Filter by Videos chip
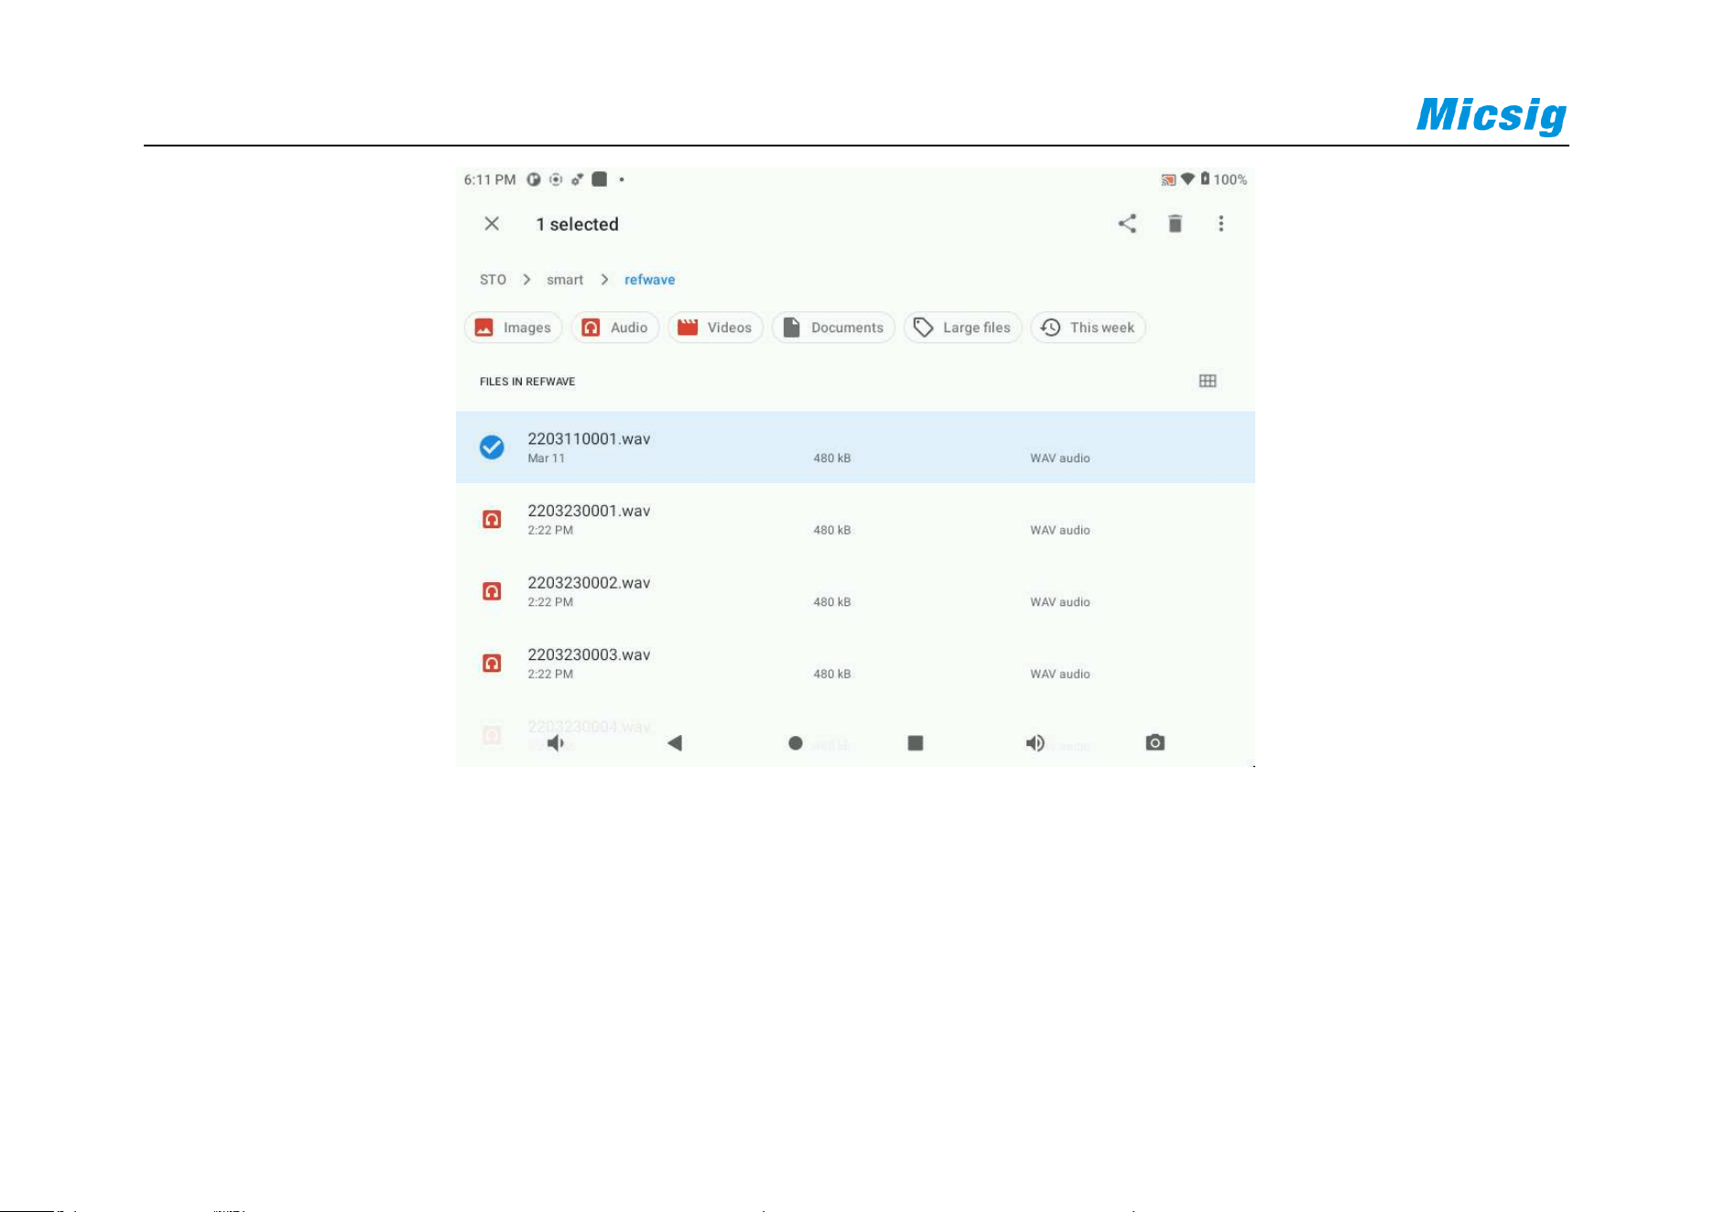1714x1212 pixels. point(715,328)
